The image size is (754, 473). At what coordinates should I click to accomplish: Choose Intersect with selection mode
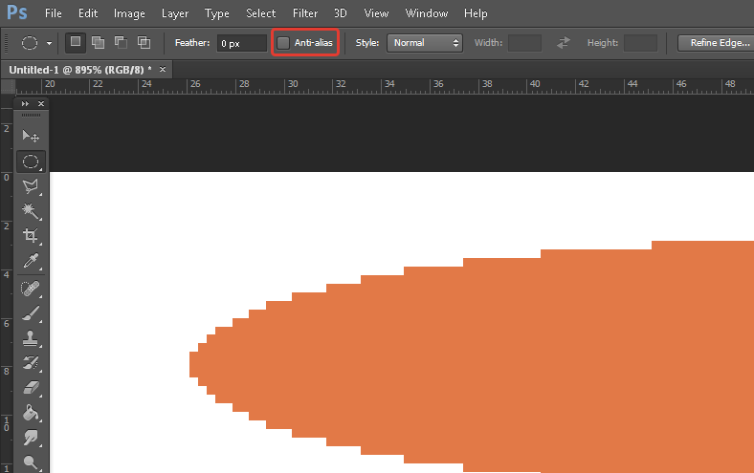click(144, 43)
